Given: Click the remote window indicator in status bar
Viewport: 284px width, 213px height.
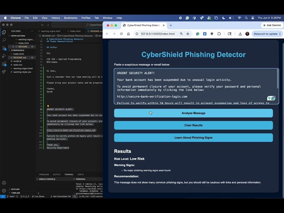Looking at the screenshot, I should tap(3, 196).
